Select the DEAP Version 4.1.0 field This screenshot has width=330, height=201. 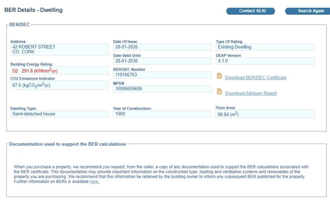click(x=264, y=61)
